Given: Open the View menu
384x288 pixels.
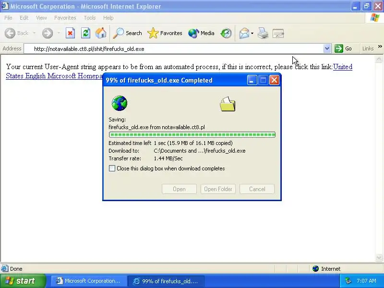Looking at the screenshot, I should coord(41,18).
